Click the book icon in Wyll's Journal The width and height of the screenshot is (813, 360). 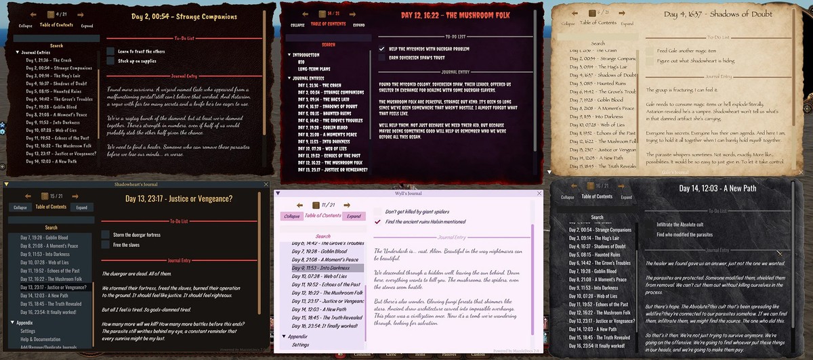pyautogui.click(x=315, y=205)
